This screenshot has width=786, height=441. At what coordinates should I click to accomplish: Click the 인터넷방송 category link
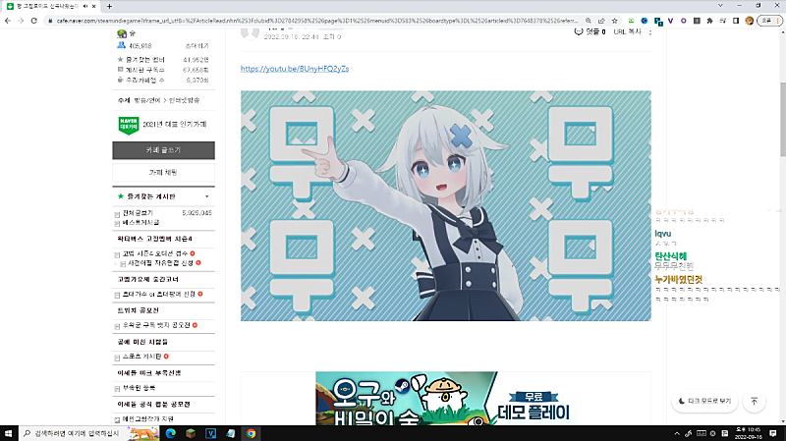pos(184,100)
